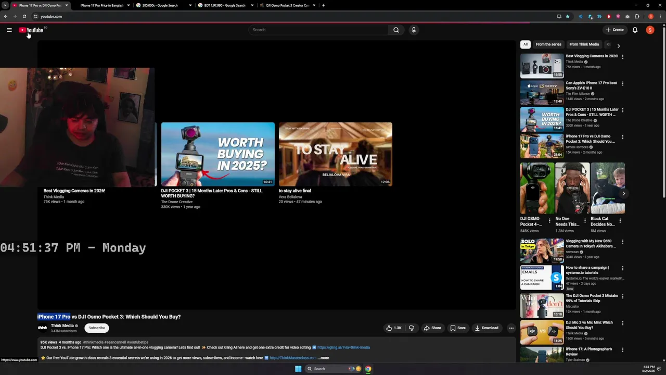Open YouTube notifications bell
Image resolution: width=666 pixels, height=375 pixels.
point(635,30)
